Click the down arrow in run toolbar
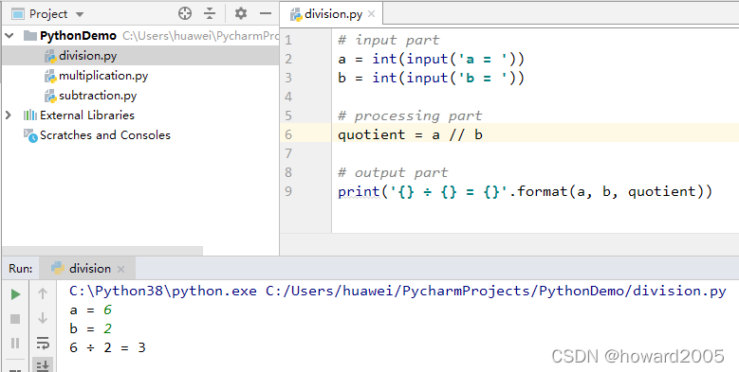Viewport: 739px width, 372px height. (x=43, y=318)
